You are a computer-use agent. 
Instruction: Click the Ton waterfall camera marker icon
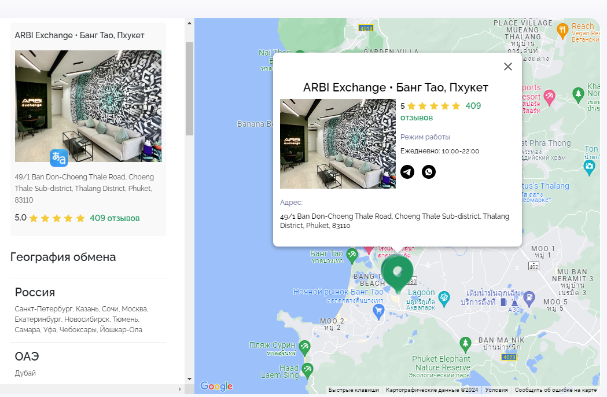tap(589, 167)
